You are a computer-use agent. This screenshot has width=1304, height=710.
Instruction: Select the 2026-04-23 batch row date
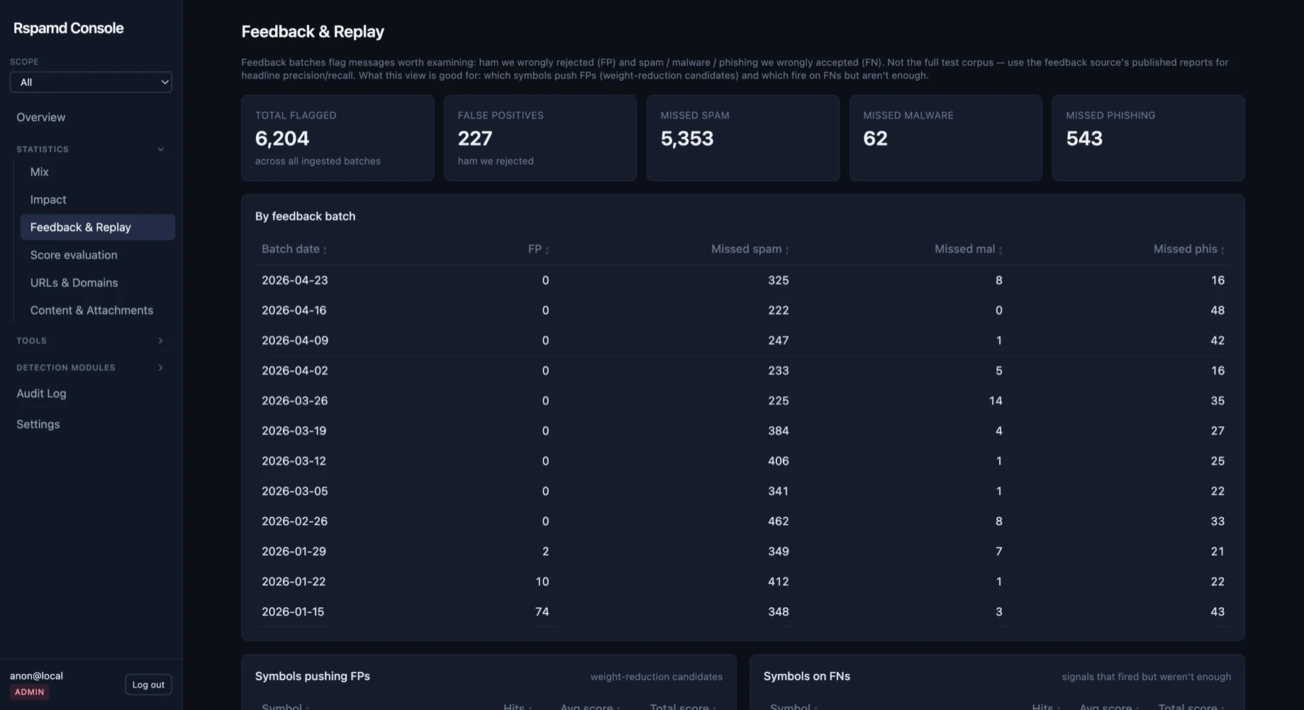click(295, 281)
